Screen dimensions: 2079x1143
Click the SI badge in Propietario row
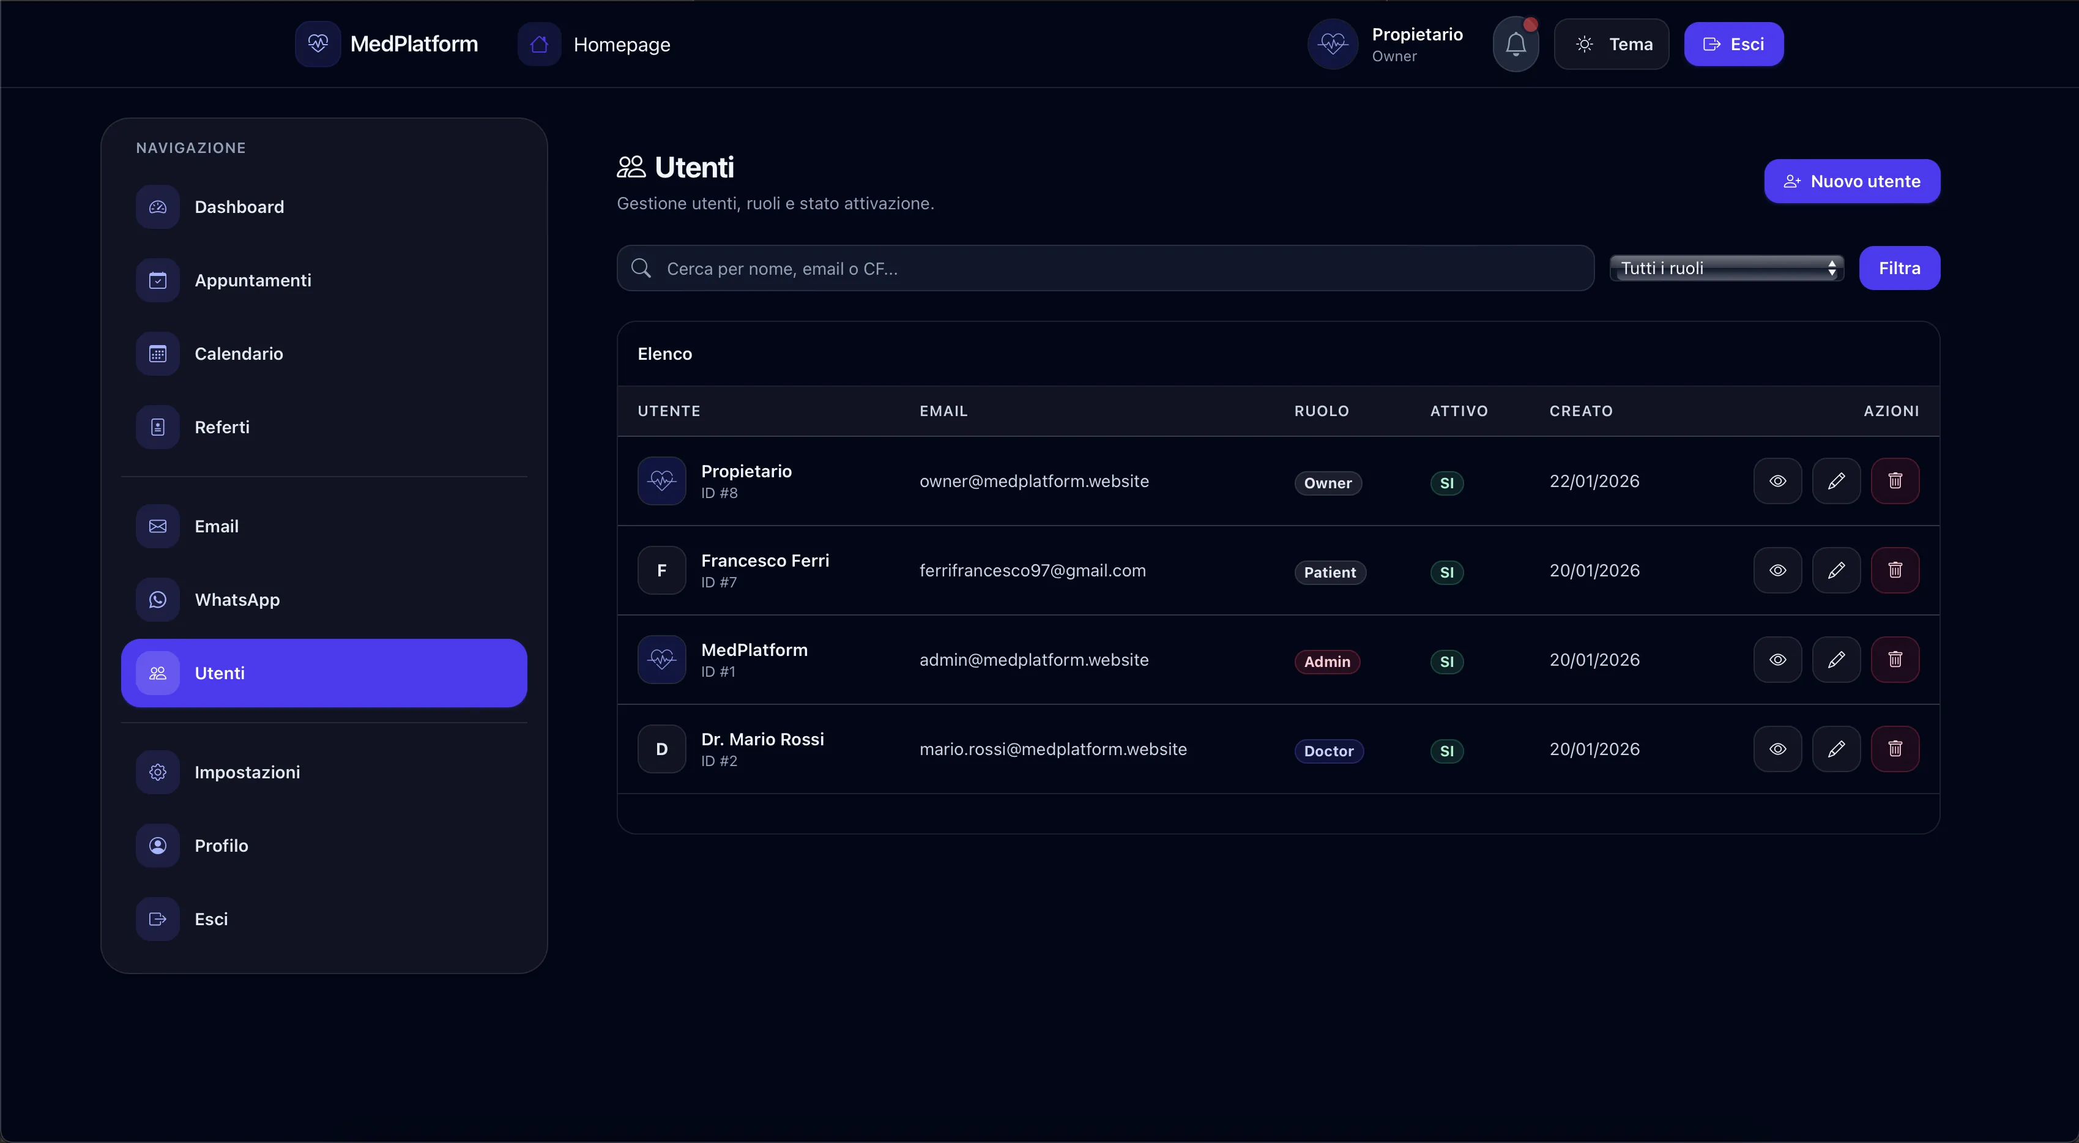[1446, 483]
